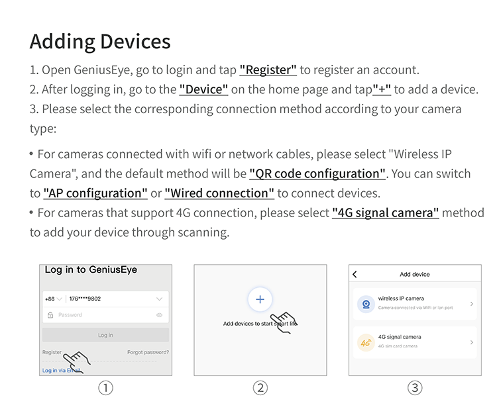Click the circled number 3 label
This screenshot has height=415, width=497.
(415, 388)
